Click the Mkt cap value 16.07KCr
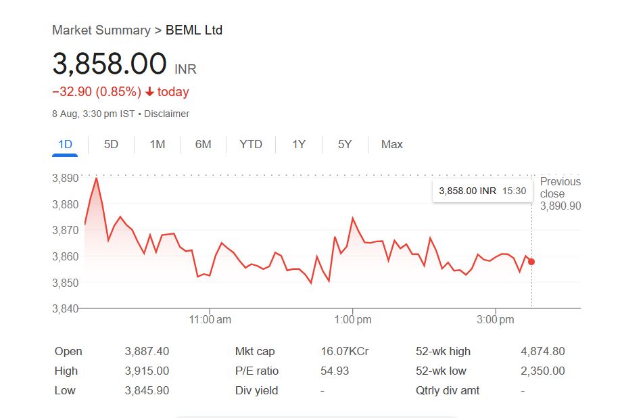622x418 pixels. click(344, 351)
